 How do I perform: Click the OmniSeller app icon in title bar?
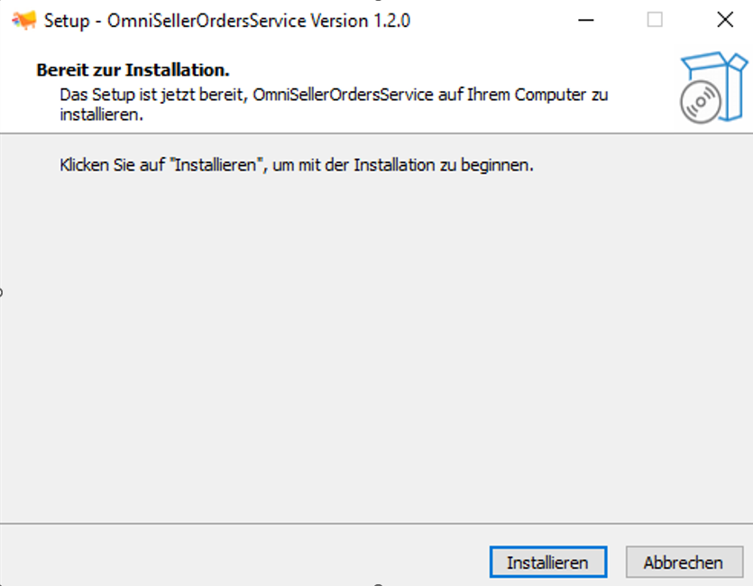pyautogui.click(x=24, y=20)
